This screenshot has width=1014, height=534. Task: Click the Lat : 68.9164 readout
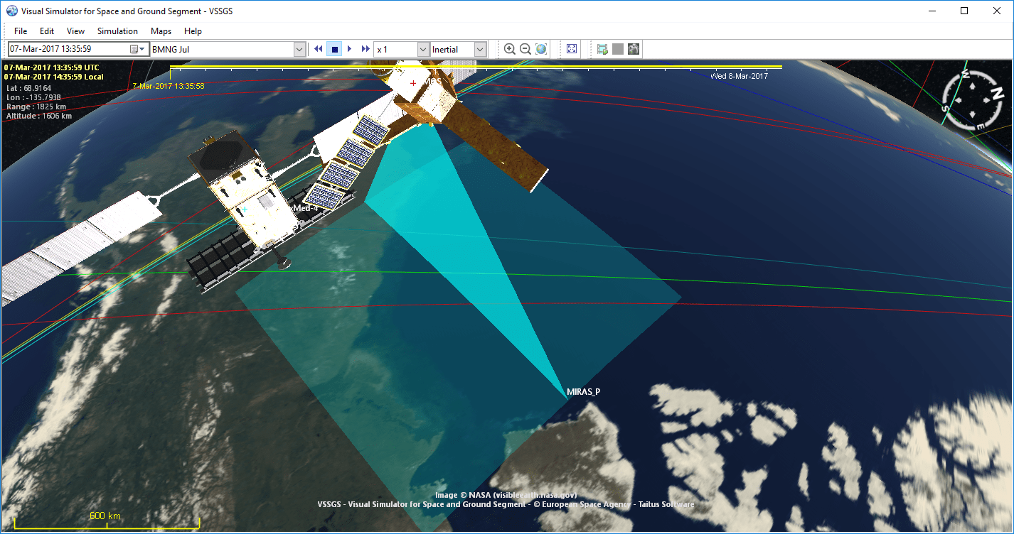28,87
